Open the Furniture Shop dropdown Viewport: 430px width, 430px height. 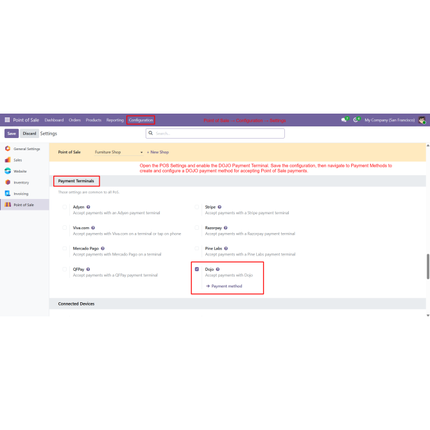click(x=119, y=152)
